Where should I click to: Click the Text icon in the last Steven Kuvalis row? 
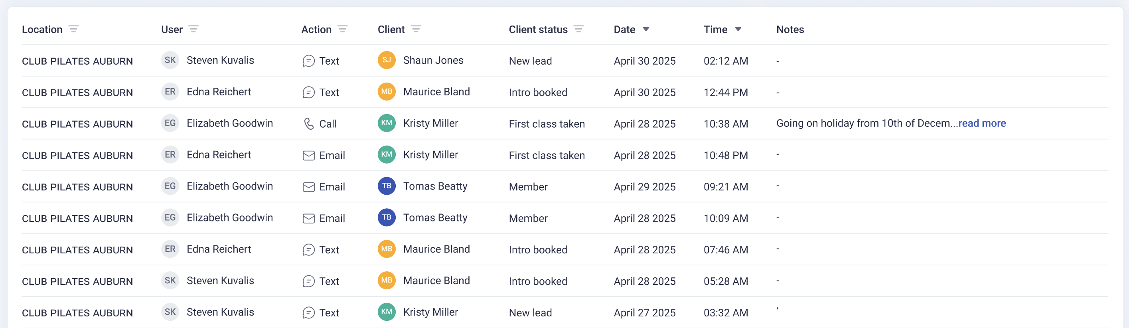click(x=310, y=312)
